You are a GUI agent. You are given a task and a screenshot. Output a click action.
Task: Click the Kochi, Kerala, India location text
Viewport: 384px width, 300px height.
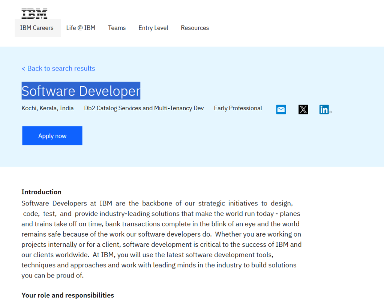[48, 108]
